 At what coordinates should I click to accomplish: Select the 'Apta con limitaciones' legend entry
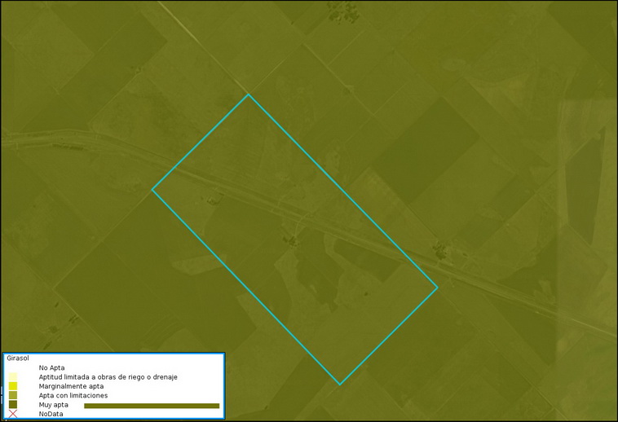tap(73, 395)
